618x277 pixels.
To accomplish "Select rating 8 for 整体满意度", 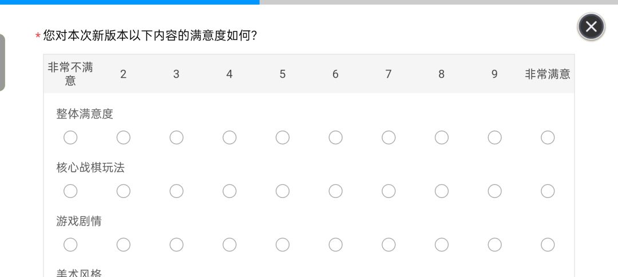I will click(441, 137).
